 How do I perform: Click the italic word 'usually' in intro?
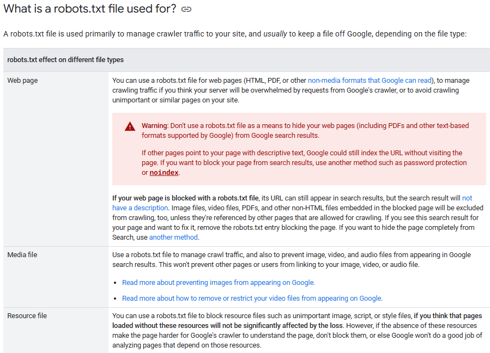pos(275,34)
